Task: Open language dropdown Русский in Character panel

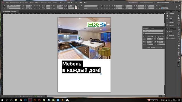Action: pos(157,47)
